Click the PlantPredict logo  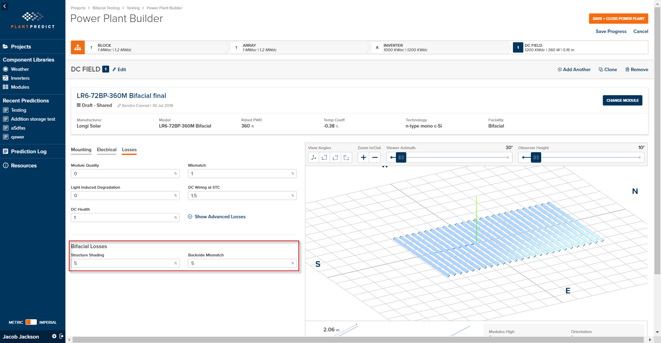(33, 20)
